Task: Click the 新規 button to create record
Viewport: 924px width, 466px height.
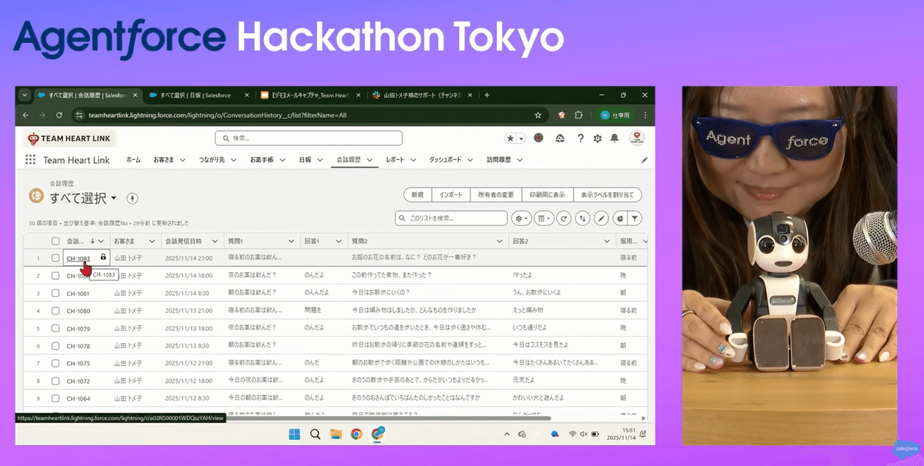Action: (x=417, y=195)
